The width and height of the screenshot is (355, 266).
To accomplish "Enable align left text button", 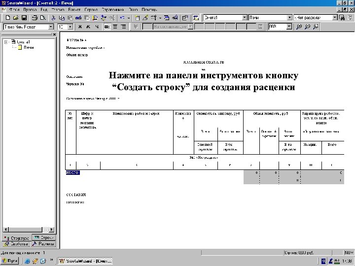I will [107, 27].
